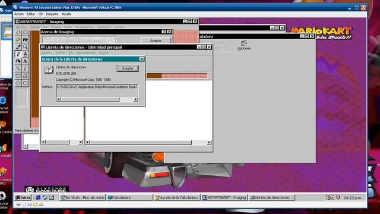Select the Rounded Rectangle tool
Viewport: 380px width, 214px height.
pyautogui.click(x=25, y=83)
